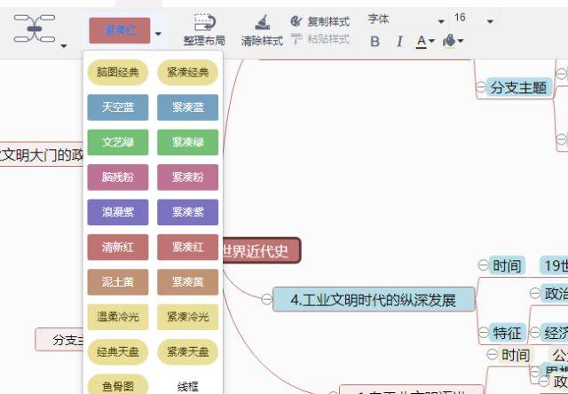Collapse the beige 时间 node near bottom
The width and height of the screenshot is (568, 394).
[492, 354]
